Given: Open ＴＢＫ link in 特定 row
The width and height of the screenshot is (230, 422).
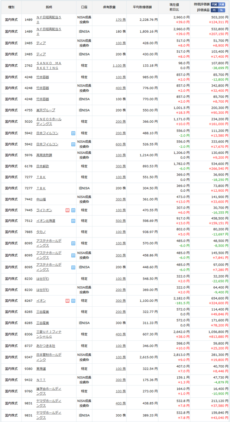Looking at the screenshot, I should coord(41,177).
